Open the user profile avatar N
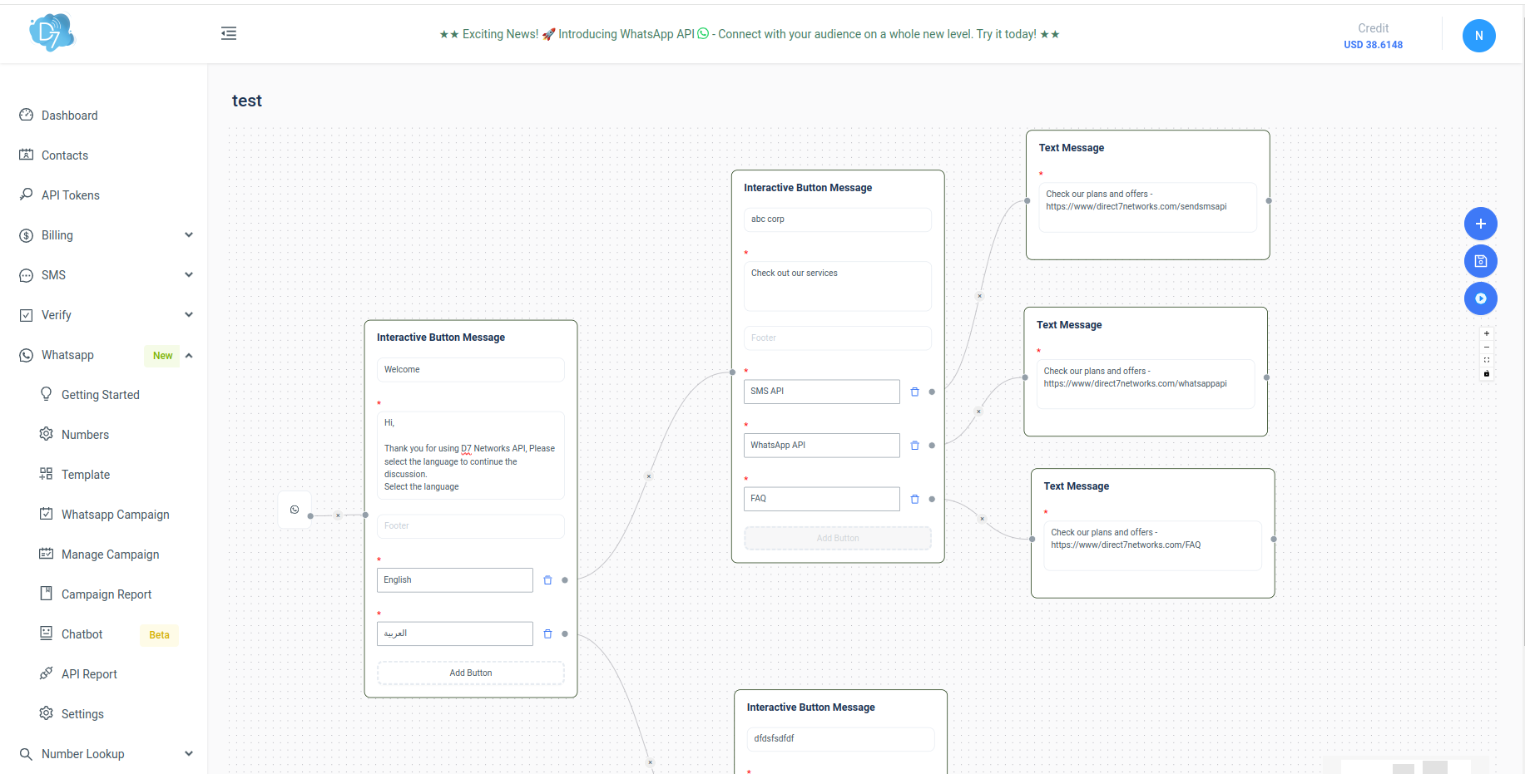This screenshot has width=1525, height=774. 1478,36
